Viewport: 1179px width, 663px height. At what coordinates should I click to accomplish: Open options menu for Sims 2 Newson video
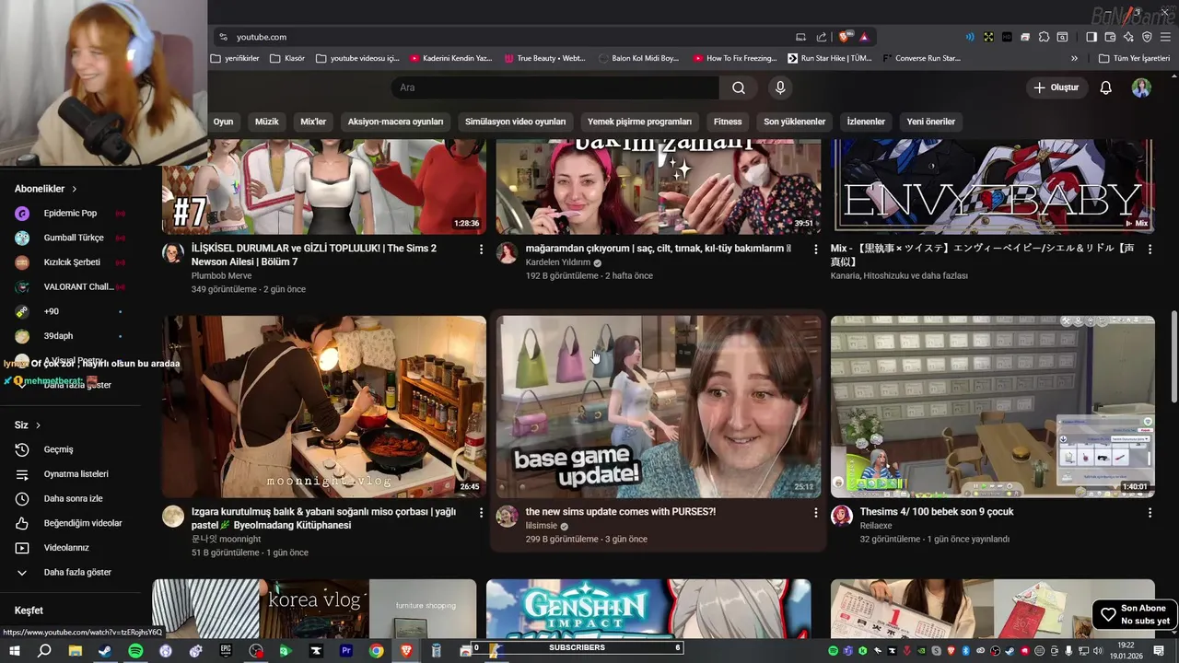[x=481, y=249]
